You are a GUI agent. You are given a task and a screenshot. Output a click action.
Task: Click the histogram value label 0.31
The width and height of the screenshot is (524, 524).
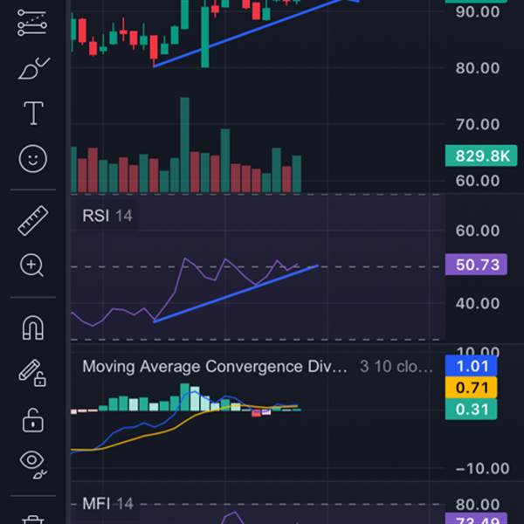point(472,409)
